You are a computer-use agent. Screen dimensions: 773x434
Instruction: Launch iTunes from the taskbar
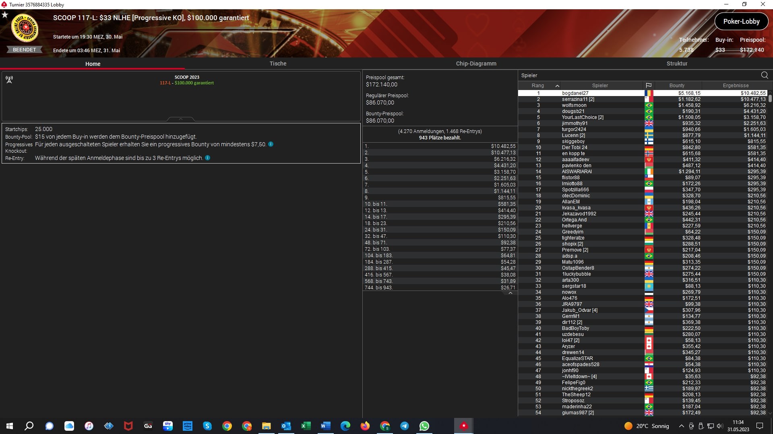pyautogui.click(x=89, y=426)
